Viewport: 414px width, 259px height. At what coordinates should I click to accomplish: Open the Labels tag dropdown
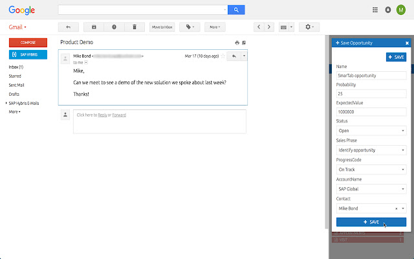pyautogui.click(x=190, y=27)
